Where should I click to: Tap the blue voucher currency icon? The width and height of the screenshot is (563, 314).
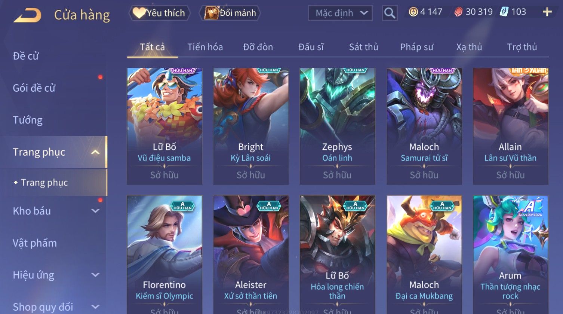[x=504, y=12]
